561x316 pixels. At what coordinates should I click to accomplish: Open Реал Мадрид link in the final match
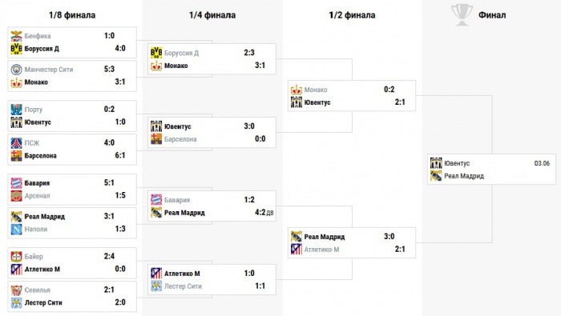[x=464, y=176]
